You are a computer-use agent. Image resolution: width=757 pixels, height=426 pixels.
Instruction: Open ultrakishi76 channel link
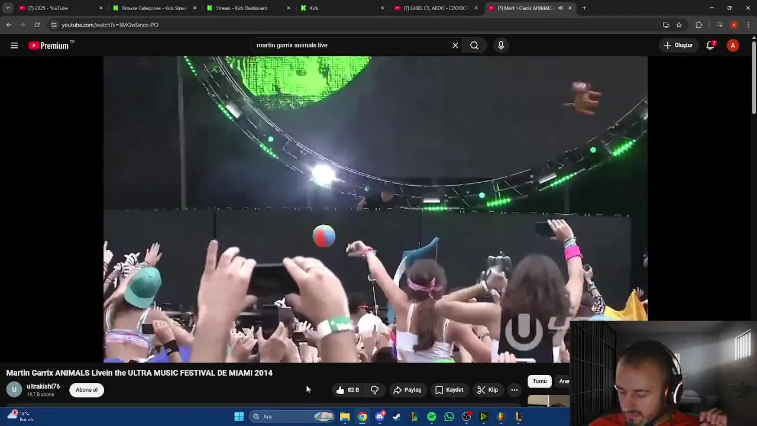pyautogui.click(x=43, y=386)
